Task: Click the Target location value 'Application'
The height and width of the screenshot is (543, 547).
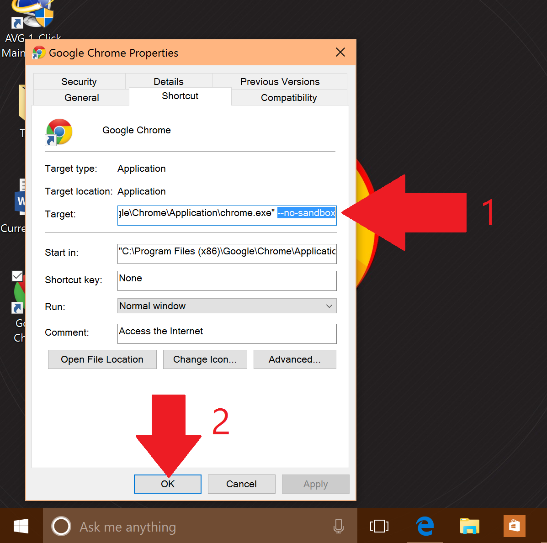Action: point(142,191)
